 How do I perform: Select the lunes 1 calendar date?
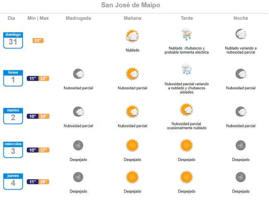(13, 78)
